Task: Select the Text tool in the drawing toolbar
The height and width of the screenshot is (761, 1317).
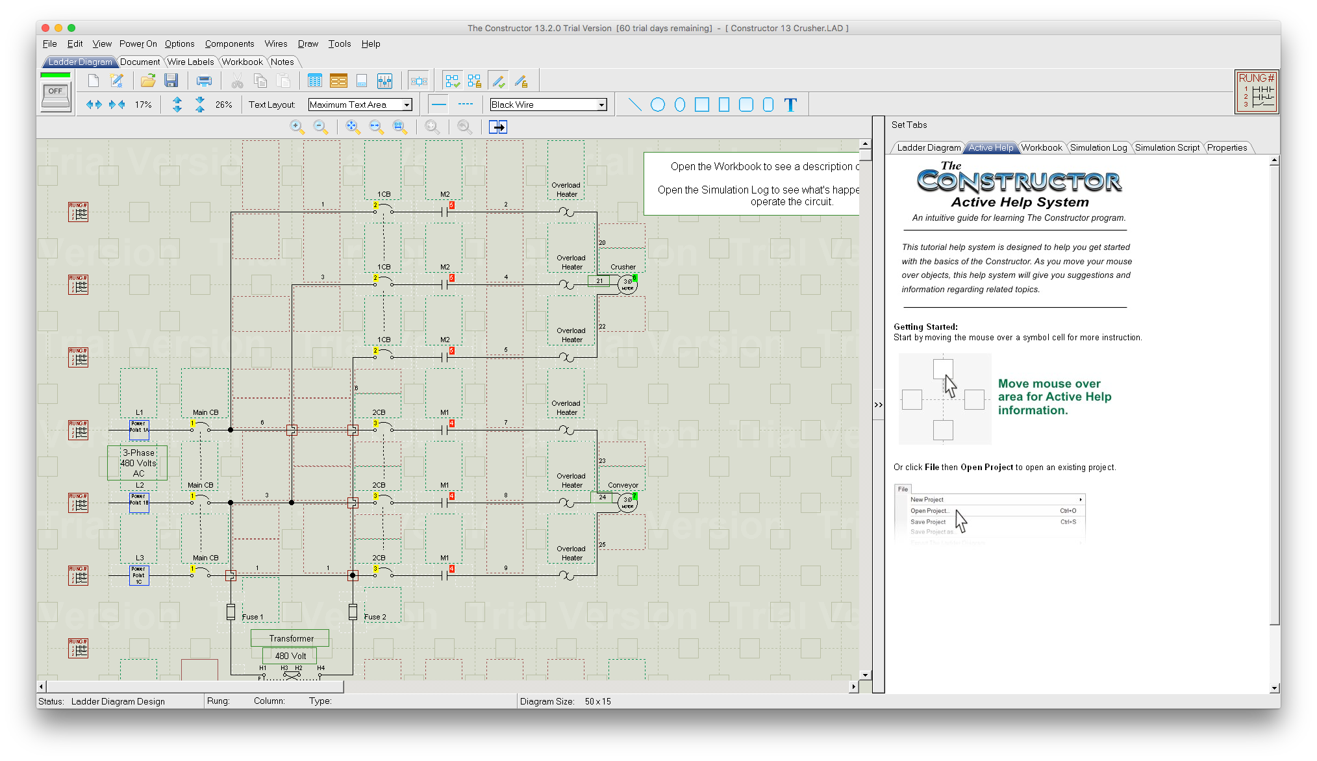Action: pyautogui.click(x=790, y=104)
